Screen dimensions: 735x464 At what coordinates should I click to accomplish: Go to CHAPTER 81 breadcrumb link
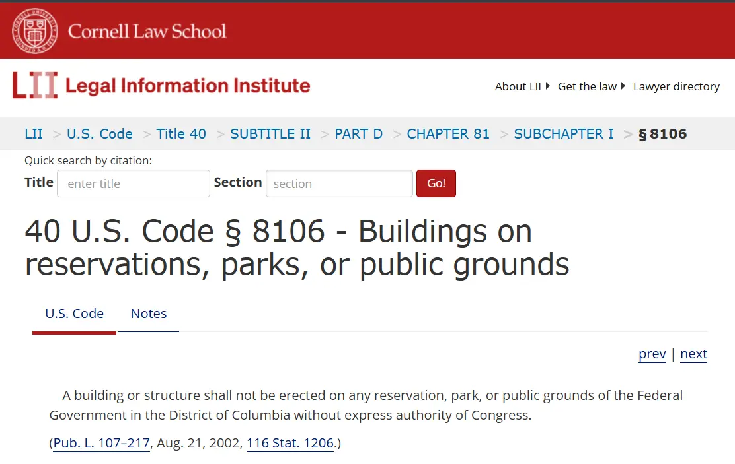tap(448, 134)
